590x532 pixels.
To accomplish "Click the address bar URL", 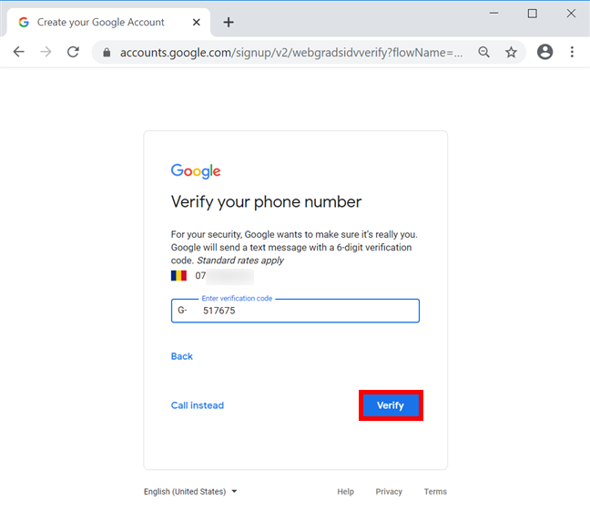I will (x=291, y=53).
